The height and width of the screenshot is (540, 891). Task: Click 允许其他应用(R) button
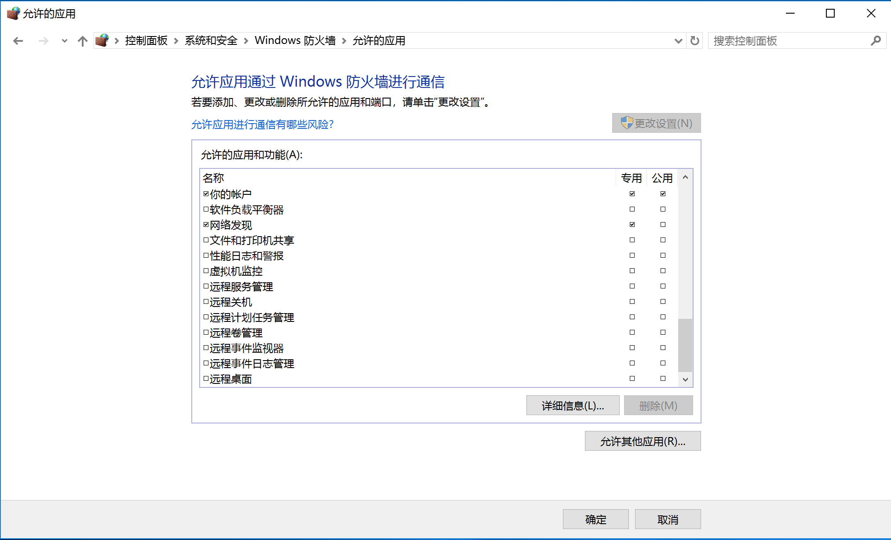(642, 441)
